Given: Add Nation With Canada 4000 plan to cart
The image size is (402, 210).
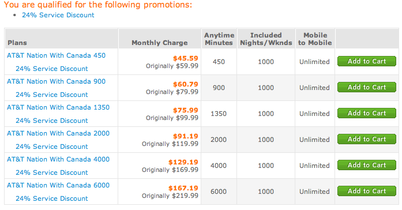Looking at the screenshot, I should coord(367,165).
